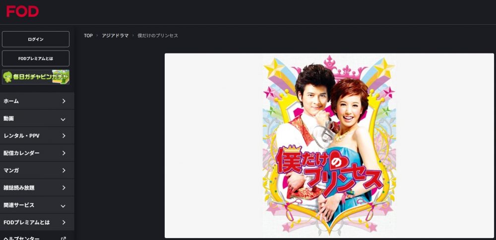
Task: Open マンガ in the sidebar
Action: (x=37, y=171)
